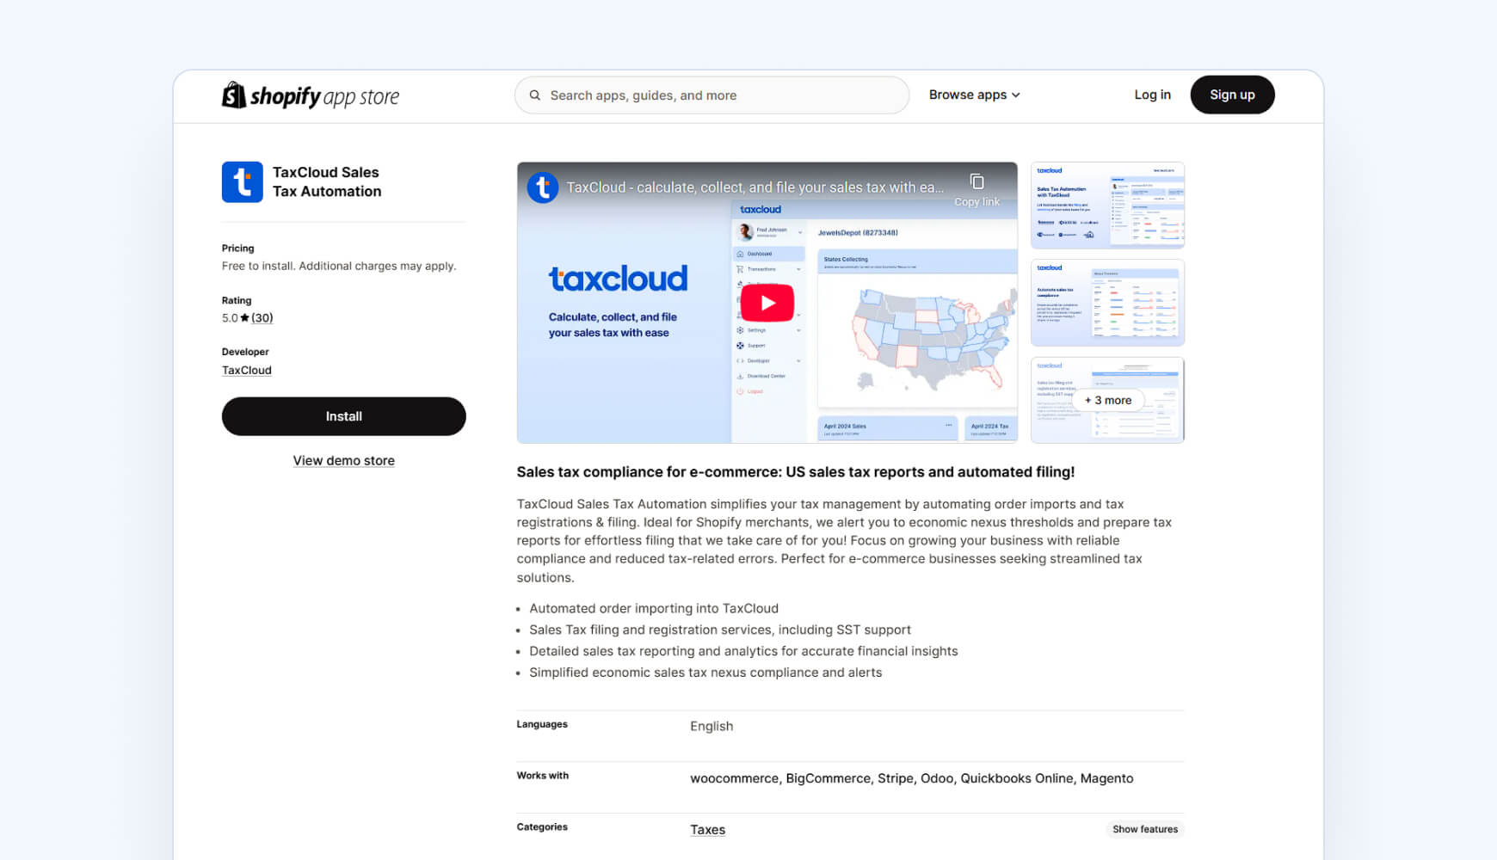Open the Log in link
The height and width of the screenshot is (860, 1497).
pos(1152,95)
